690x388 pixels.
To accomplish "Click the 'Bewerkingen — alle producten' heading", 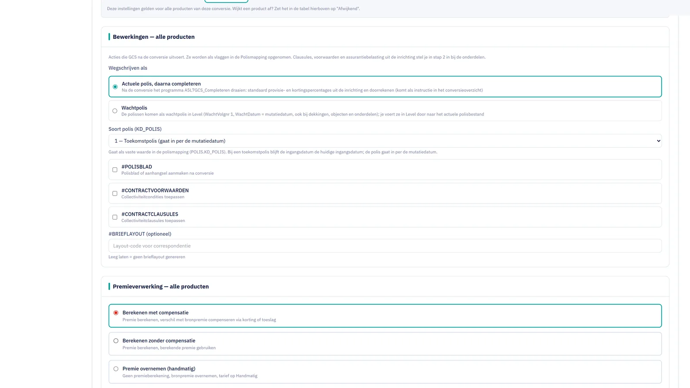I will click(x=154, y=37).
